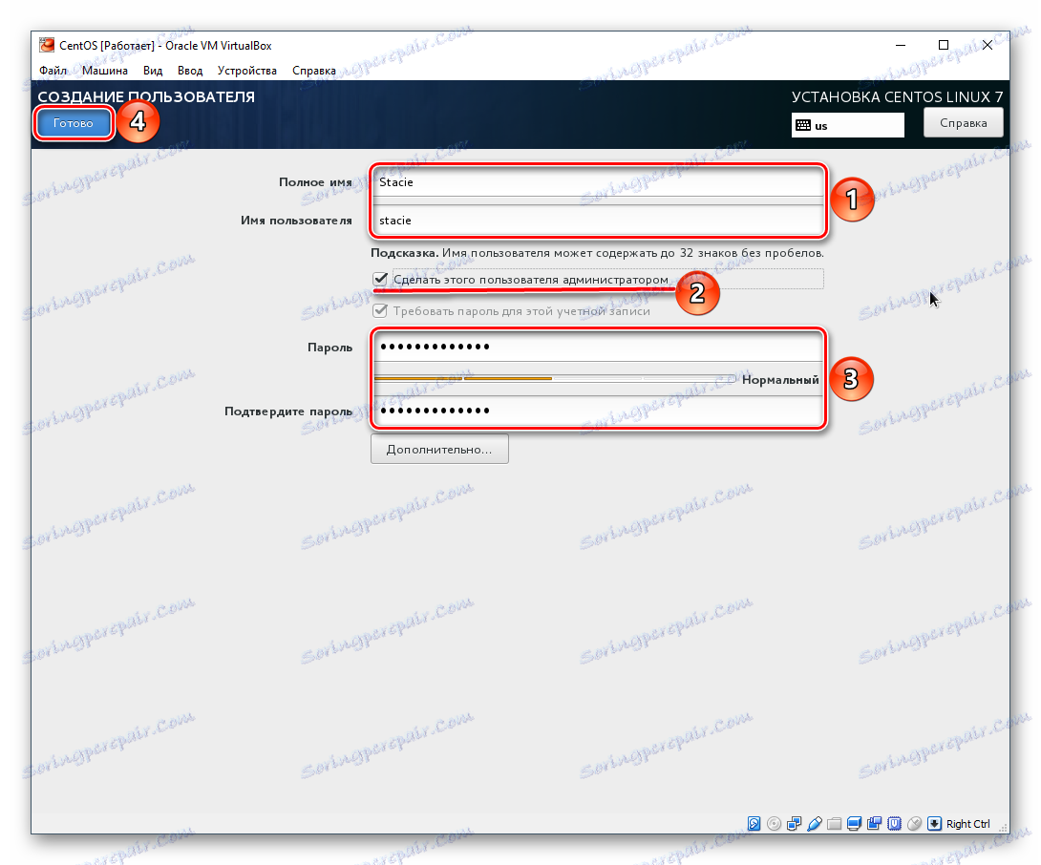Click the Right Ctrl host key indicator icon
Screen dimensions: 1041x865
point(934,823)
